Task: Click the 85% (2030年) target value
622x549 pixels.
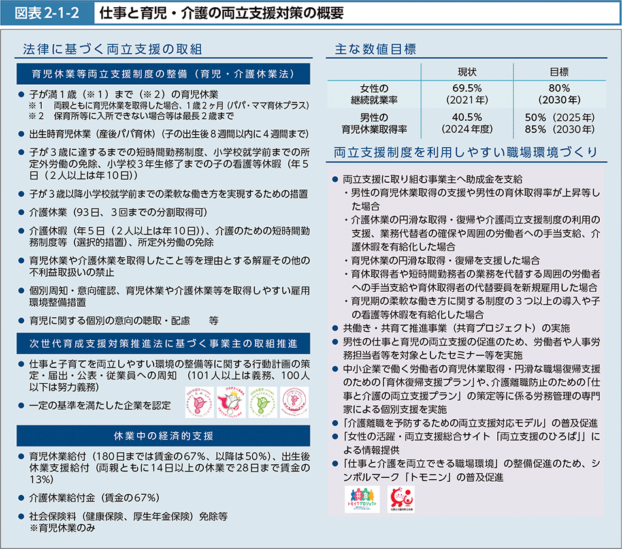Action: (x=560, y=129)
